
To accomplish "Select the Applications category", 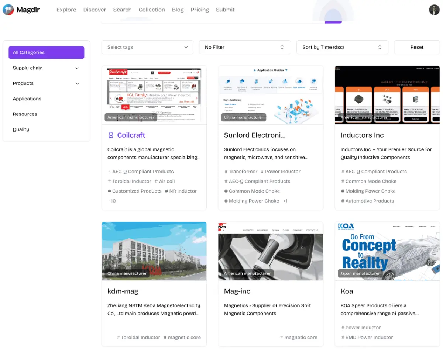I will point(27,99).
